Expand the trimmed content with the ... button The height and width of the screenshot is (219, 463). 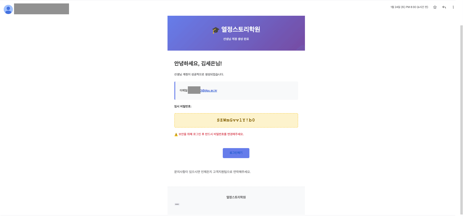177,204
